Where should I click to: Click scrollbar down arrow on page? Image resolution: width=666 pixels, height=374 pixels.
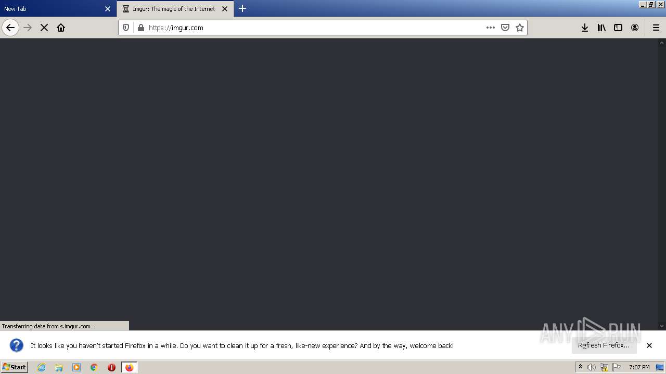click(x=662, y=326)
